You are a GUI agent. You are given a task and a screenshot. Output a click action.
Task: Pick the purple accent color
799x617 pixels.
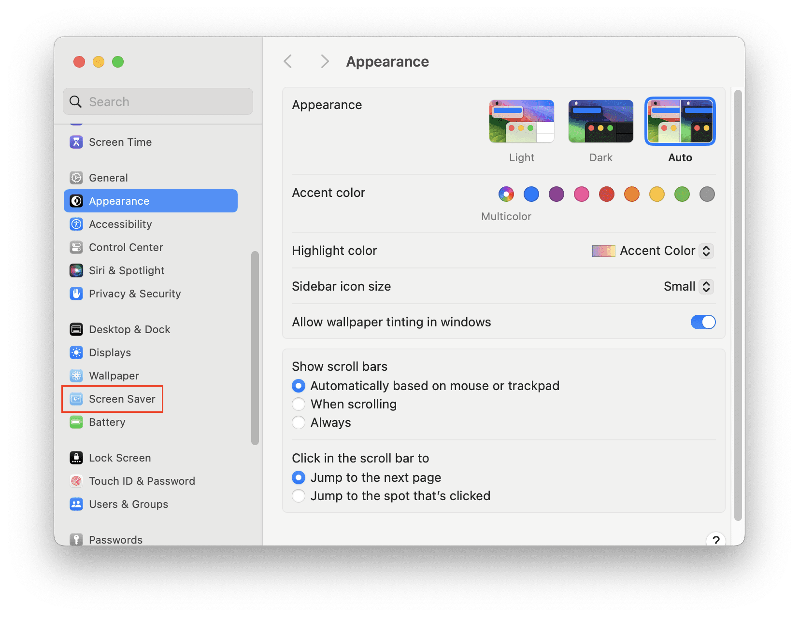(x=556, y=194)
